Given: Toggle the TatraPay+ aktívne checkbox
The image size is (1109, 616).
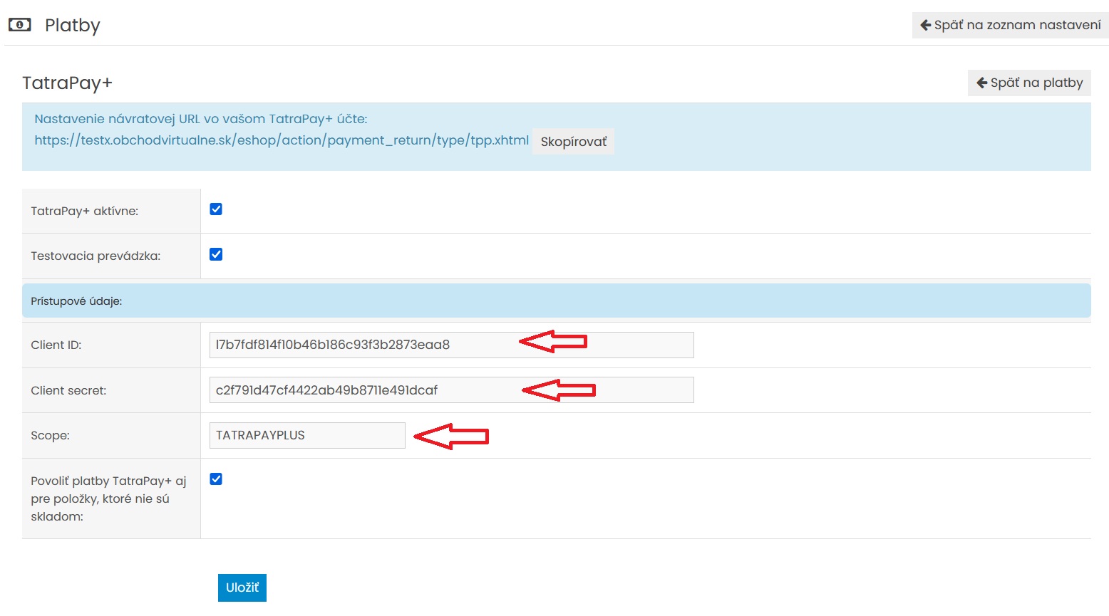Looking at the screenshot, I should point(216,209).
